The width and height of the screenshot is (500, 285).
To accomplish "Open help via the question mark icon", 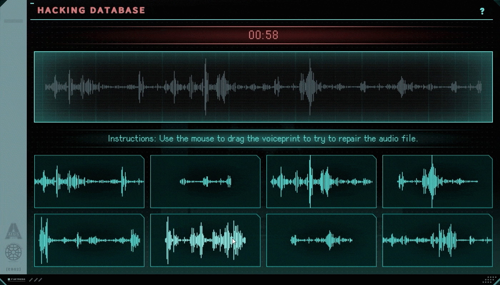I will pos(482,11).
